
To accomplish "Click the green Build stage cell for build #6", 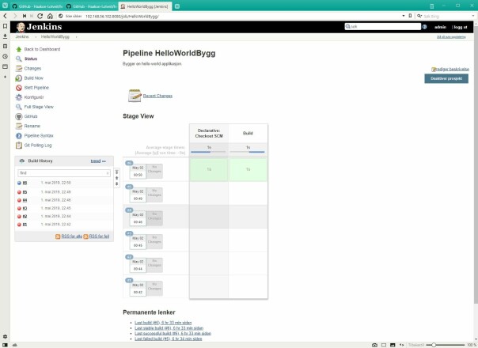I will point(248,169).
